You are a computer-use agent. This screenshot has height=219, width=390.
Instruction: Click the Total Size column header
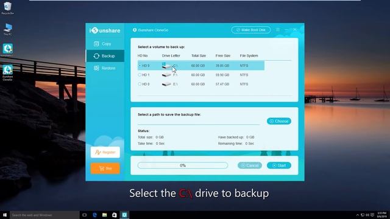[x=199, y=55]
